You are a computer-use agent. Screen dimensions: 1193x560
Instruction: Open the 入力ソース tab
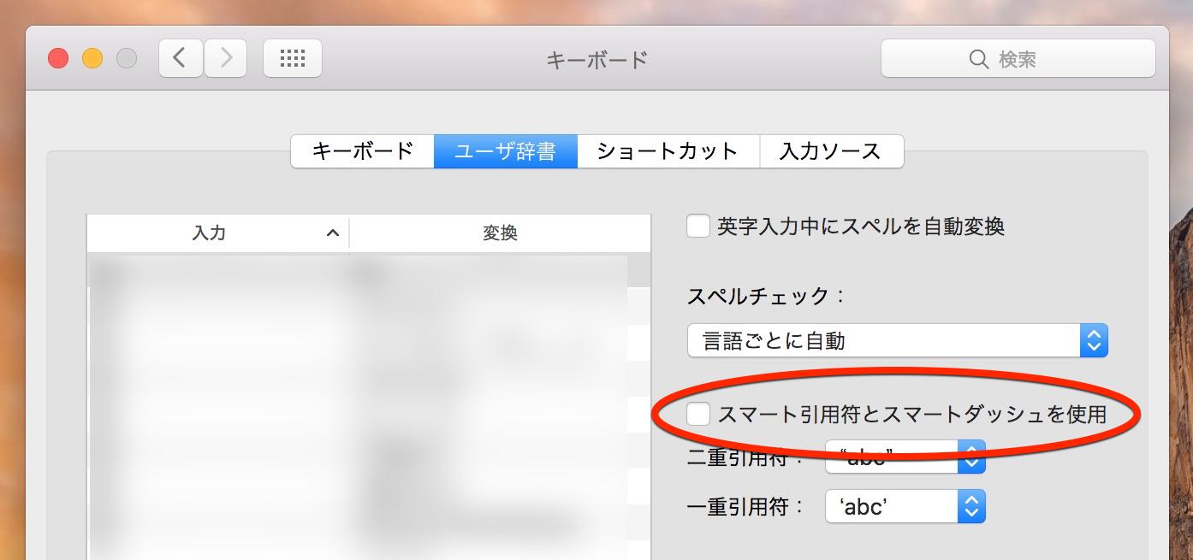click(x=831, y=151)
